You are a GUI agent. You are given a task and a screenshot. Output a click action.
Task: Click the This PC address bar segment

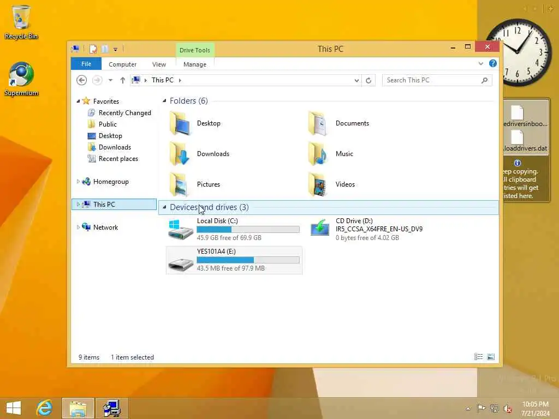(x=163, y=80)
